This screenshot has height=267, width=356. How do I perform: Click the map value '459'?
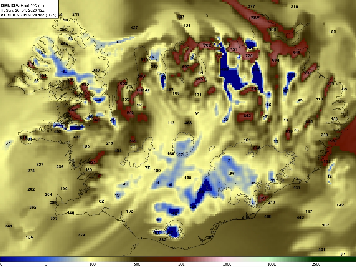point(297,187)
